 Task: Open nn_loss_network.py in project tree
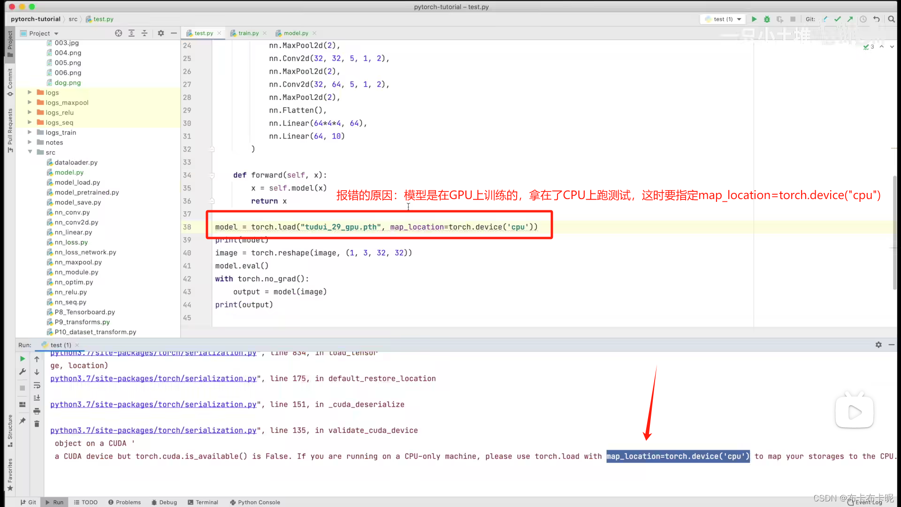coord(85,252)
